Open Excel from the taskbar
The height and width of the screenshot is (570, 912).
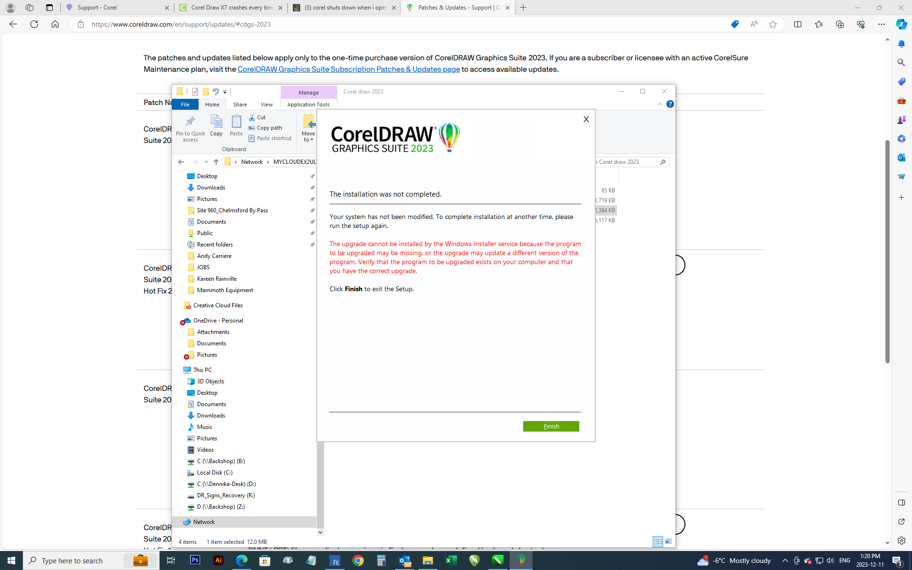pyautogui.click(x=451, y=560)
